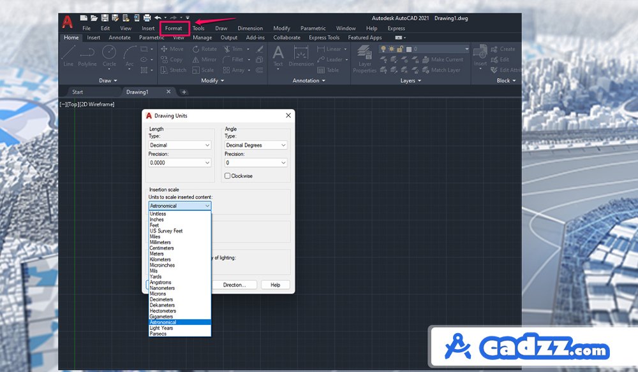
Task: Click the [2D Wireframe] visual style control
Action: point(97,104)
